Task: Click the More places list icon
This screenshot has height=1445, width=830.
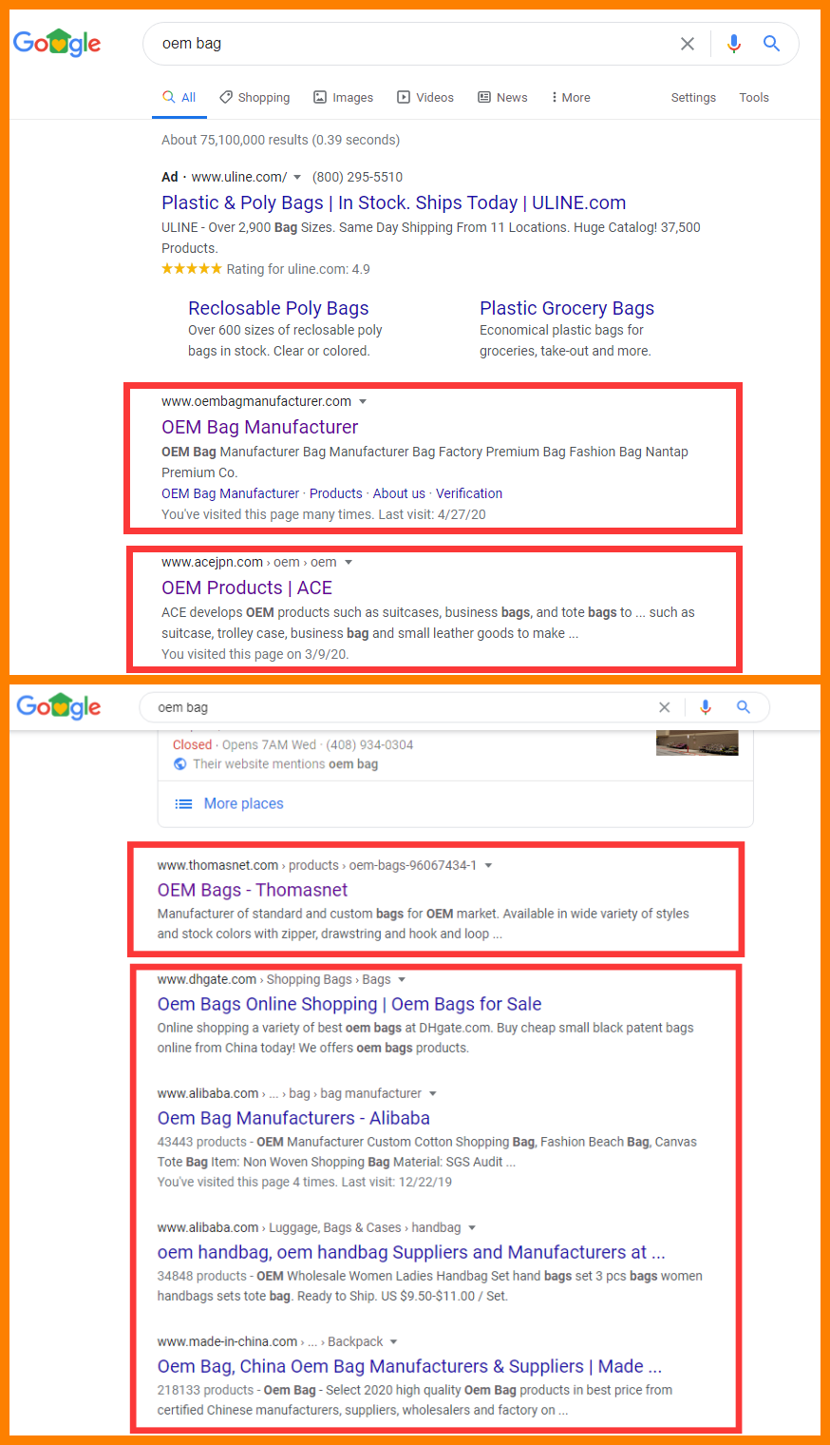Action: click(183, 804)
